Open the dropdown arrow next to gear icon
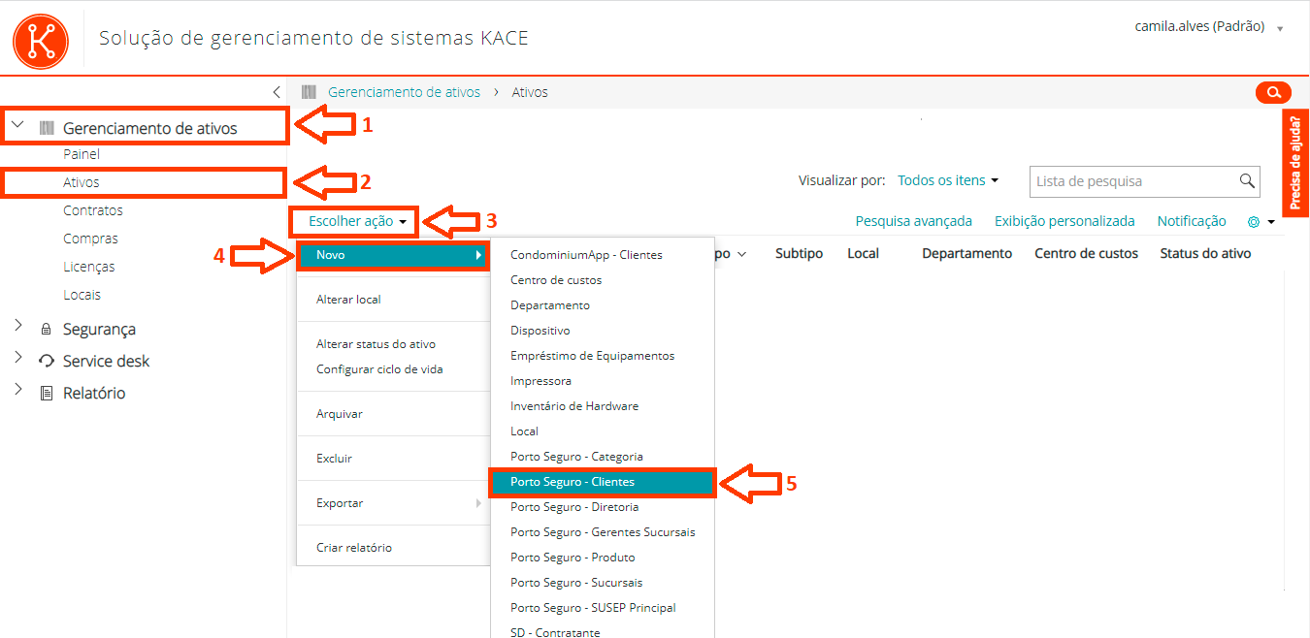1310x638 pixels. 1271,223
